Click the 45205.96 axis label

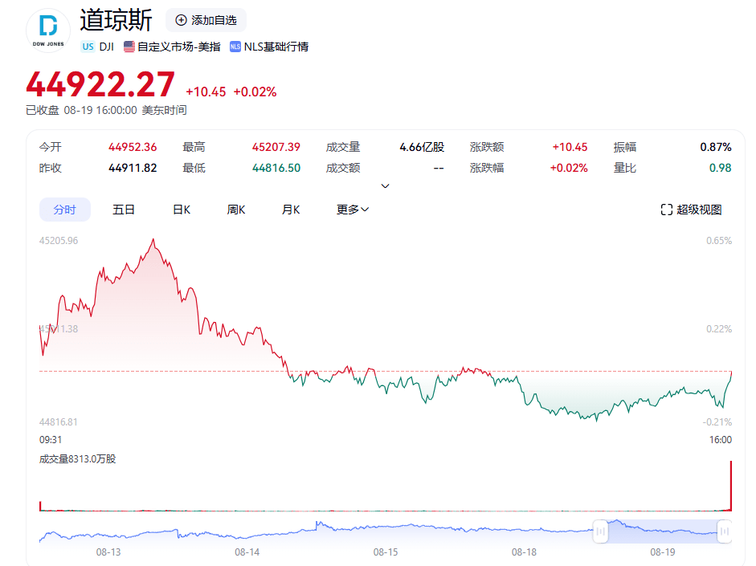click(x=59, y=240)
